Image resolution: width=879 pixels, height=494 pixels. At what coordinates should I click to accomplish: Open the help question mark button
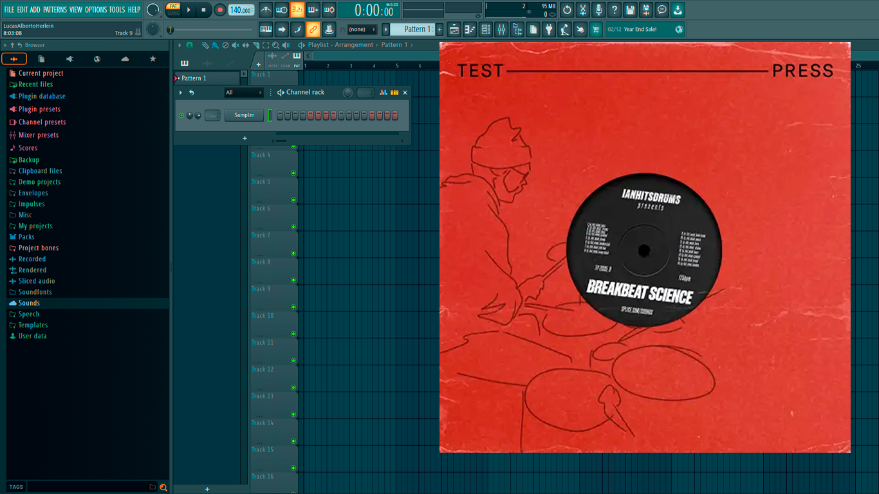(615, 10)
